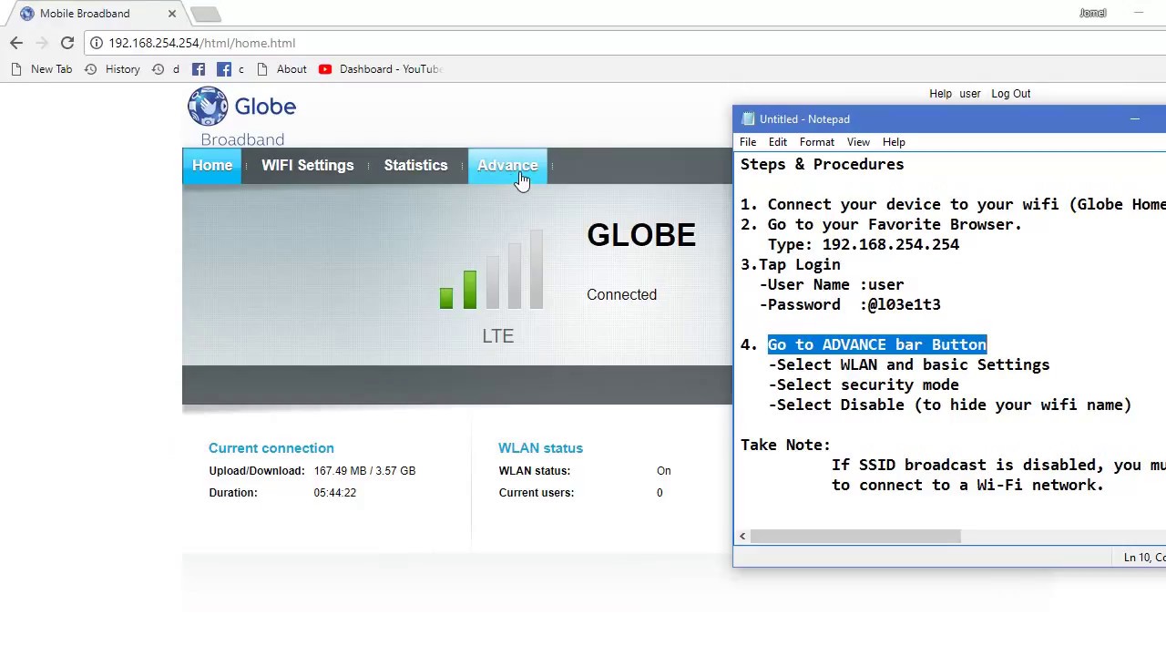Open the Statistics tab
The image size is (1166, 656).
pyautogui.click(x=415, y=166)
